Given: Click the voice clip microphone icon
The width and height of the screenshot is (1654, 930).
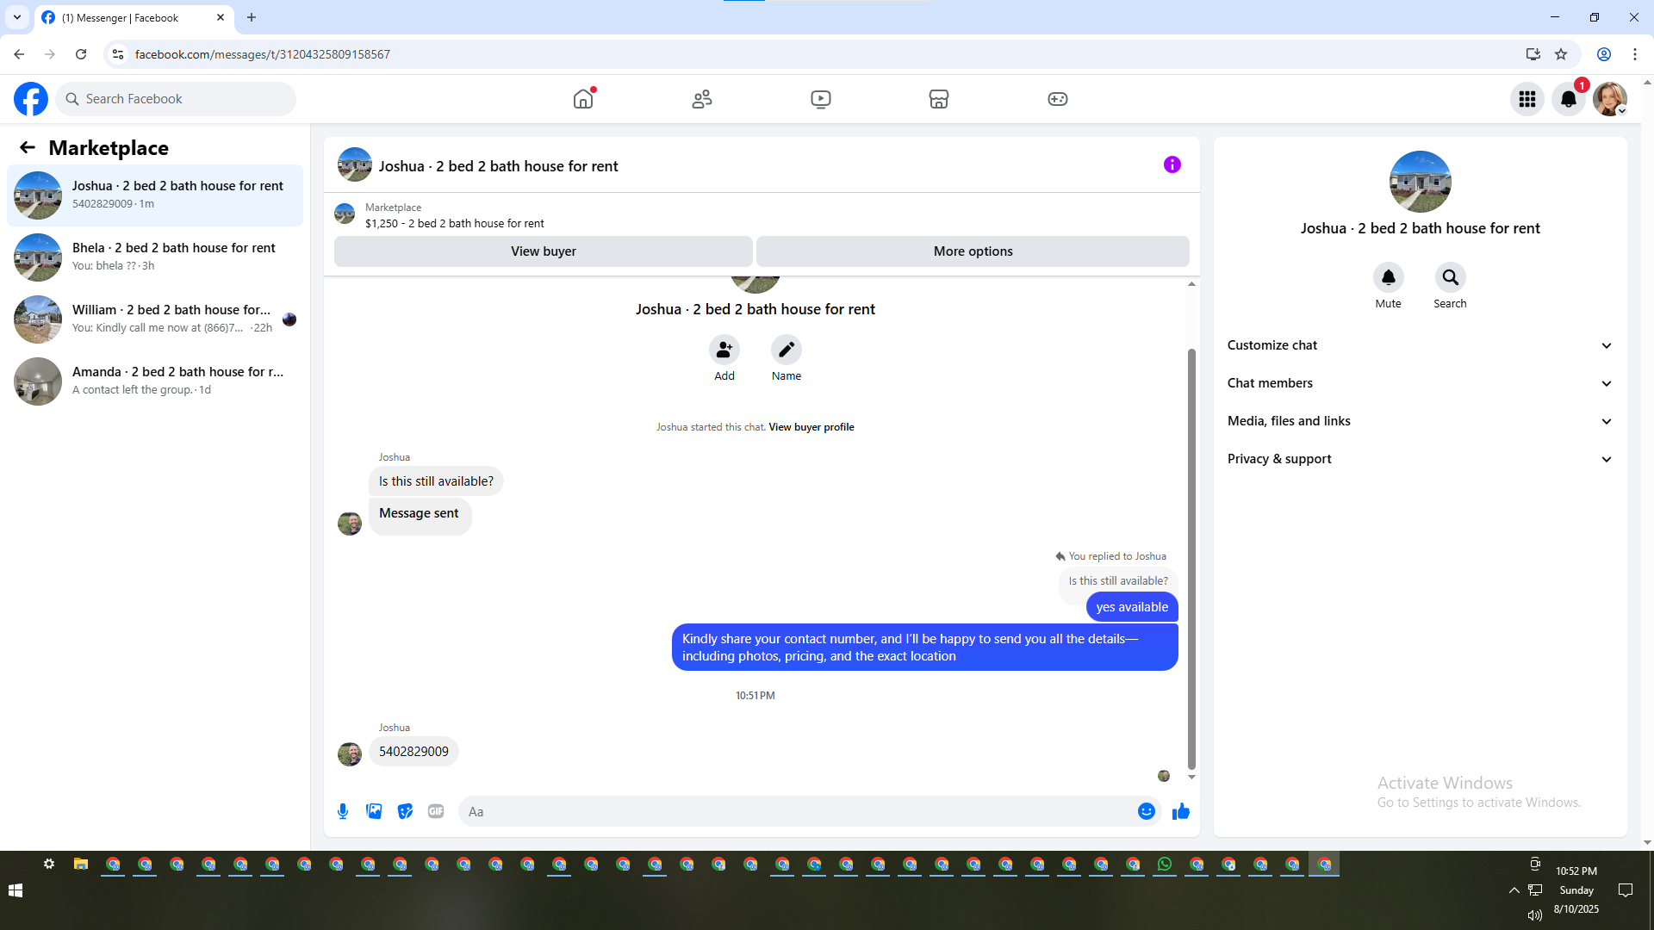Looking at the screenshot, I should [343, 811].
